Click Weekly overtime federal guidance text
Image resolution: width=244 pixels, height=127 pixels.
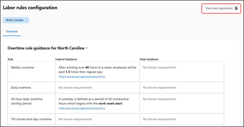pos(97,70)
